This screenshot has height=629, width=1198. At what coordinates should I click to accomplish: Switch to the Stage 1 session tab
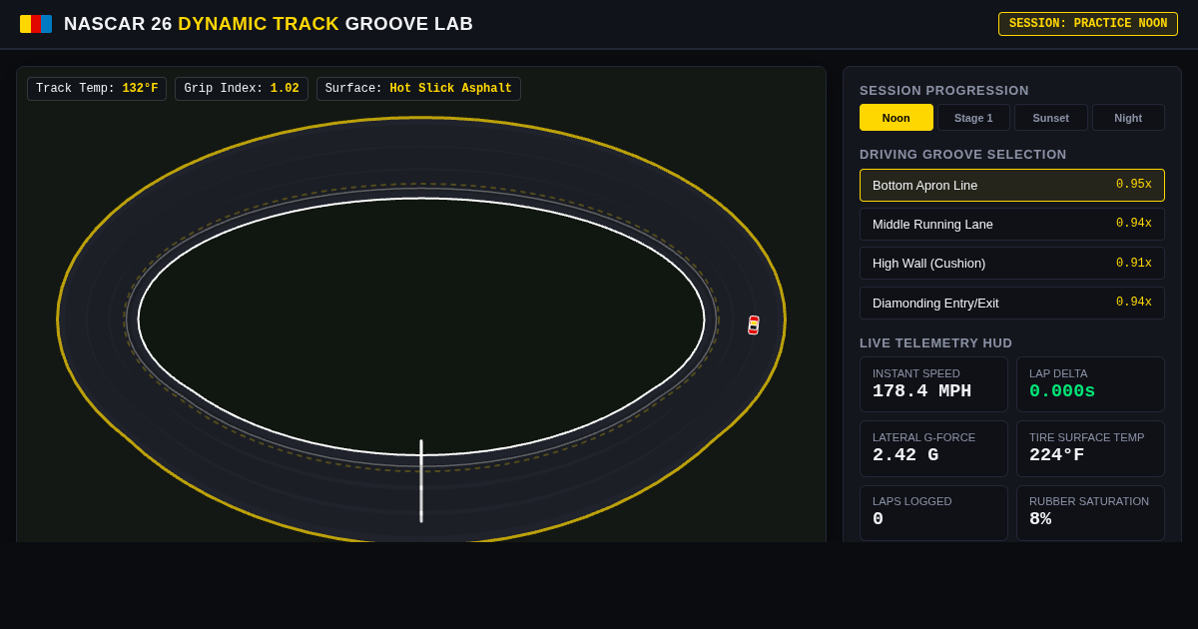(973, 118)
